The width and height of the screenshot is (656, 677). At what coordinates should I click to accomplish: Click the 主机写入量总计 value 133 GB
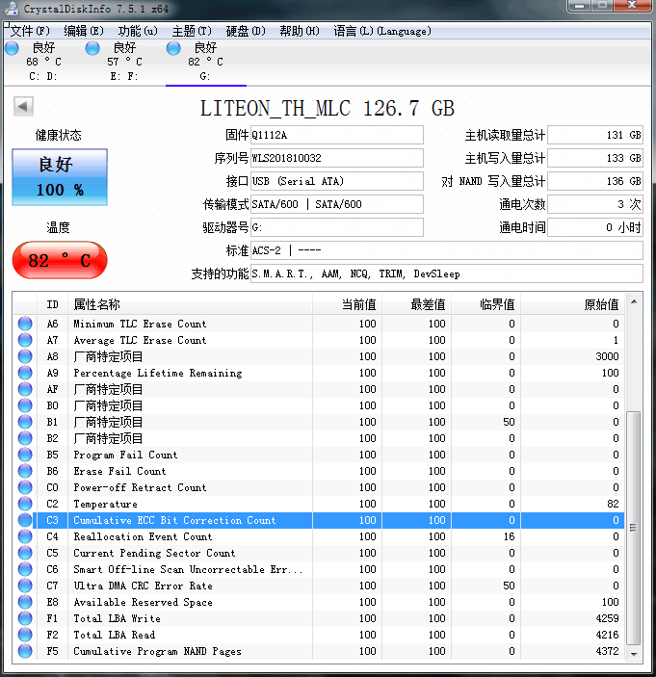(x=595, y=158)
